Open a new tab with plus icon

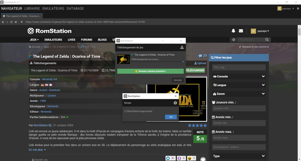click(22, 22)
